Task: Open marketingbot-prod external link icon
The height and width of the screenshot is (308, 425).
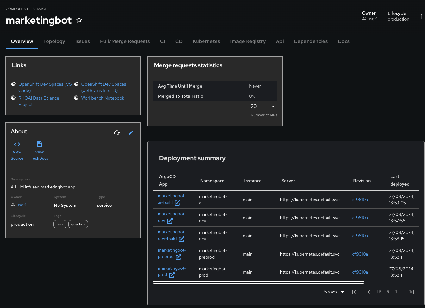Action: tap(172, 275)
